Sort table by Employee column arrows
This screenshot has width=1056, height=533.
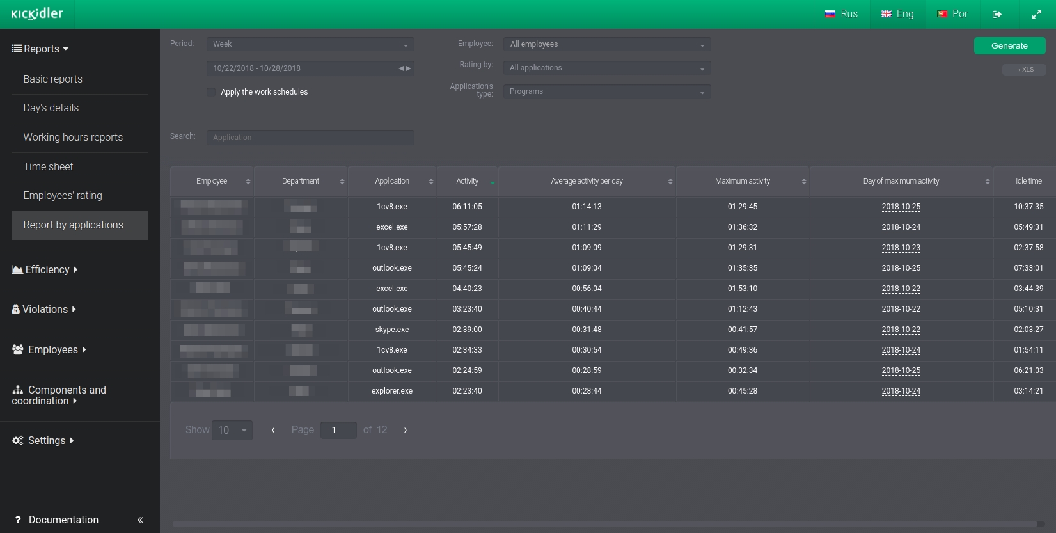pyautogui.click(x=248, y=182)
